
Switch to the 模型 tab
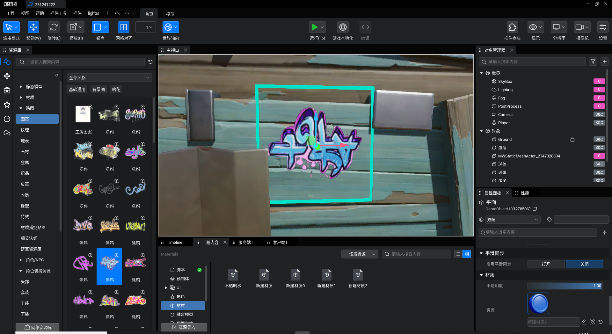pos(170,14)
